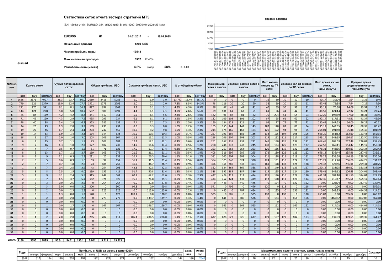Screen dimensions: 389x266
Task: Select cell '2796' in row 2
Action: click(x=118, y=104)
